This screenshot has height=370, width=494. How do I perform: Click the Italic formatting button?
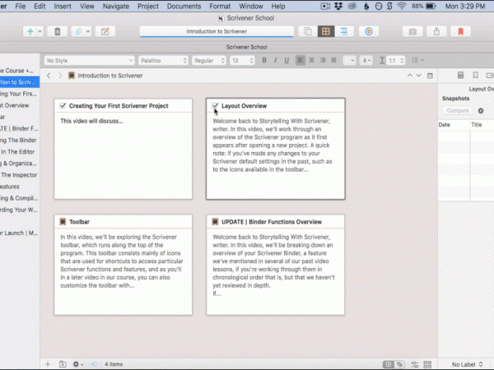coord(275,60)
